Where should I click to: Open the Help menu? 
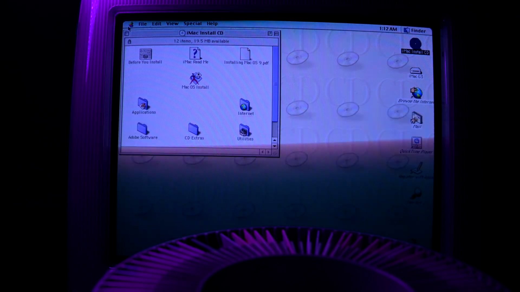pos(212,24)
